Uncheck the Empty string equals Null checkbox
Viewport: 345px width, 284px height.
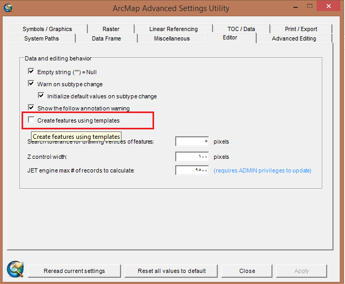pyautogui.click(x=31, y=72)
